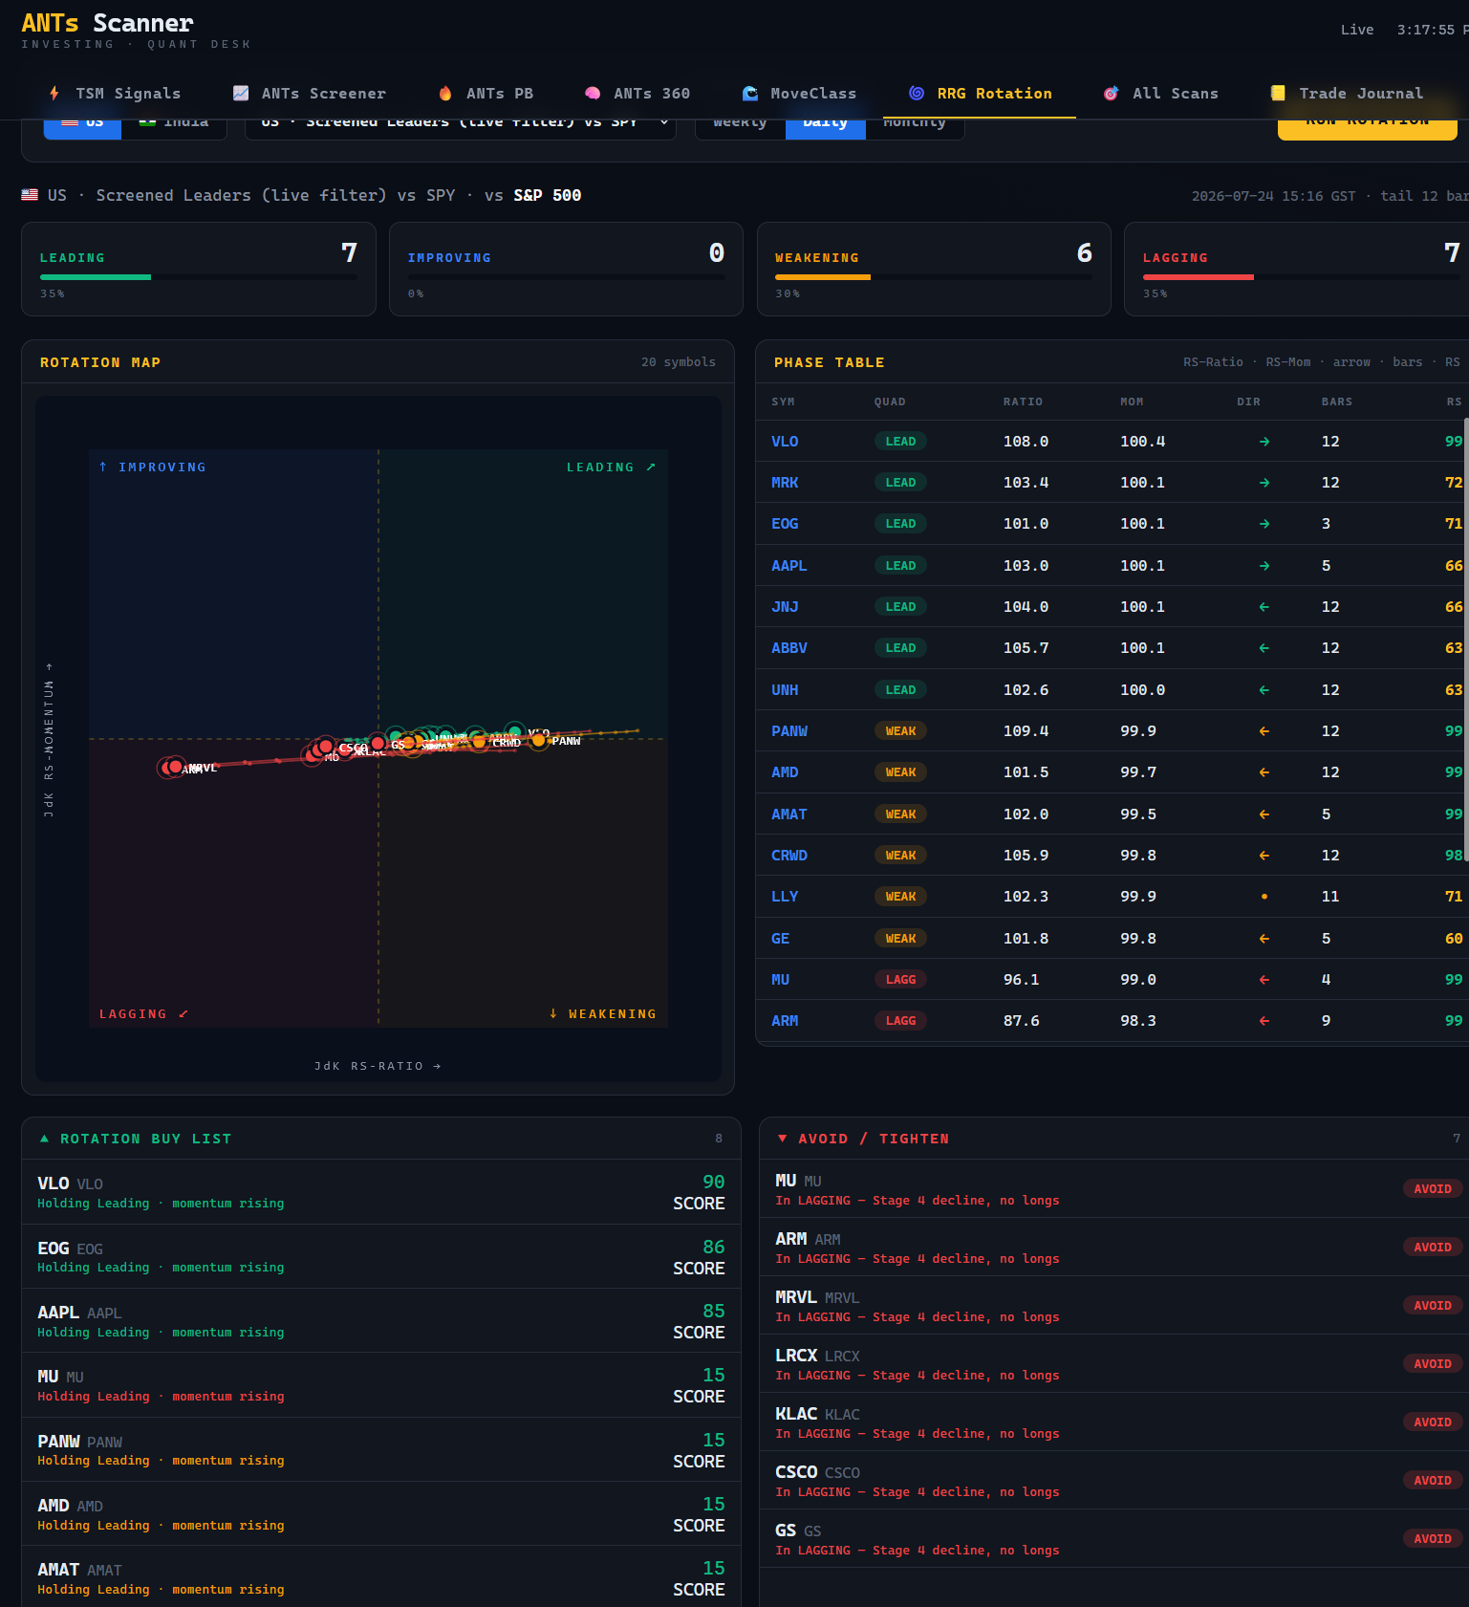Switch to the ANTs Screener tab
Viewport: 1469px width, 1607px height.
point(310,94)
